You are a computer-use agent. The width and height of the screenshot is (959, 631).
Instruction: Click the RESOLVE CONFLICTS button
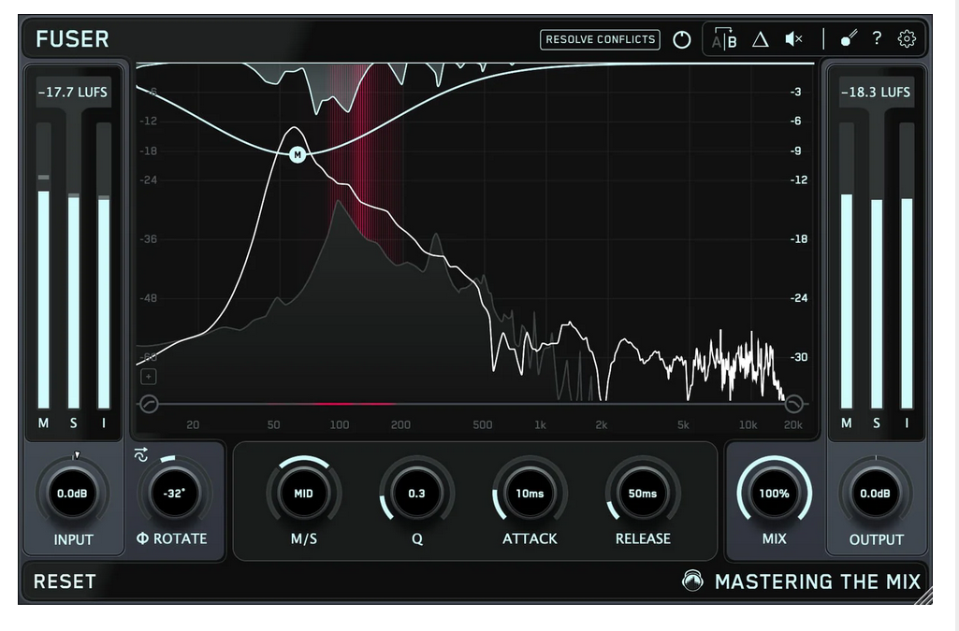pyautogui.click(x=600, y=39)
